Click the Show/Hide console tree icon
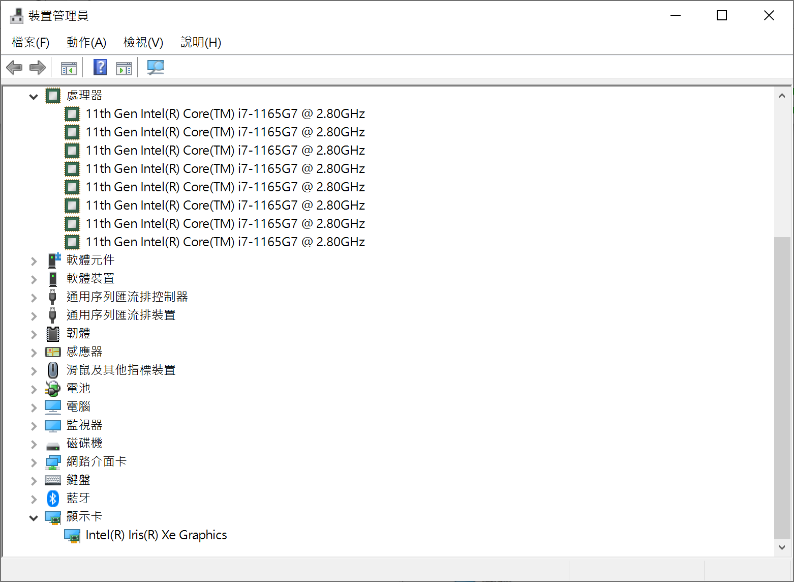This screenshot has height=582, width=794. tap(69, 68)
